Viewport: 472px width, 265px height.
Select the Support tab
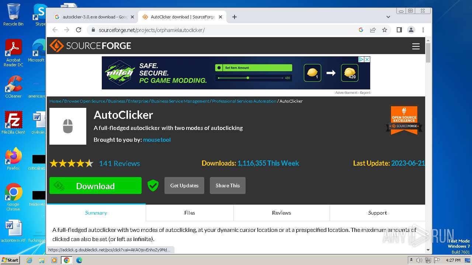378,213
